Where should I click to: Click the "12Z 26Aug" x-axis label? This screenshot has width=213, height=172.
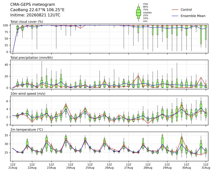109,166
